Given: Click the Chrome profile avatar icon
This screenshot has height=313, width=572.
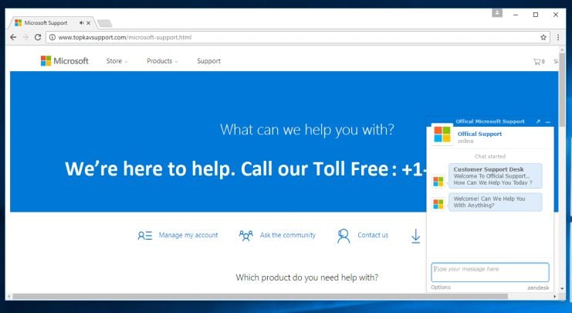Looking at the screenshot, I should (x=497, y=13).
